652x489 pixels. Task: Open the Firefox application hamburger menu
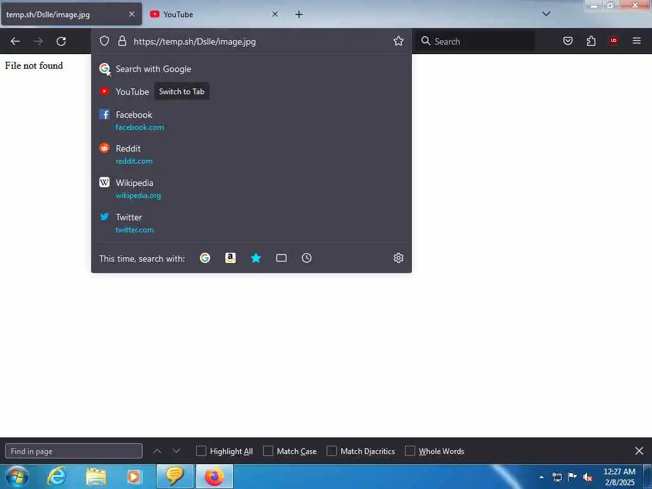(637, 41)
